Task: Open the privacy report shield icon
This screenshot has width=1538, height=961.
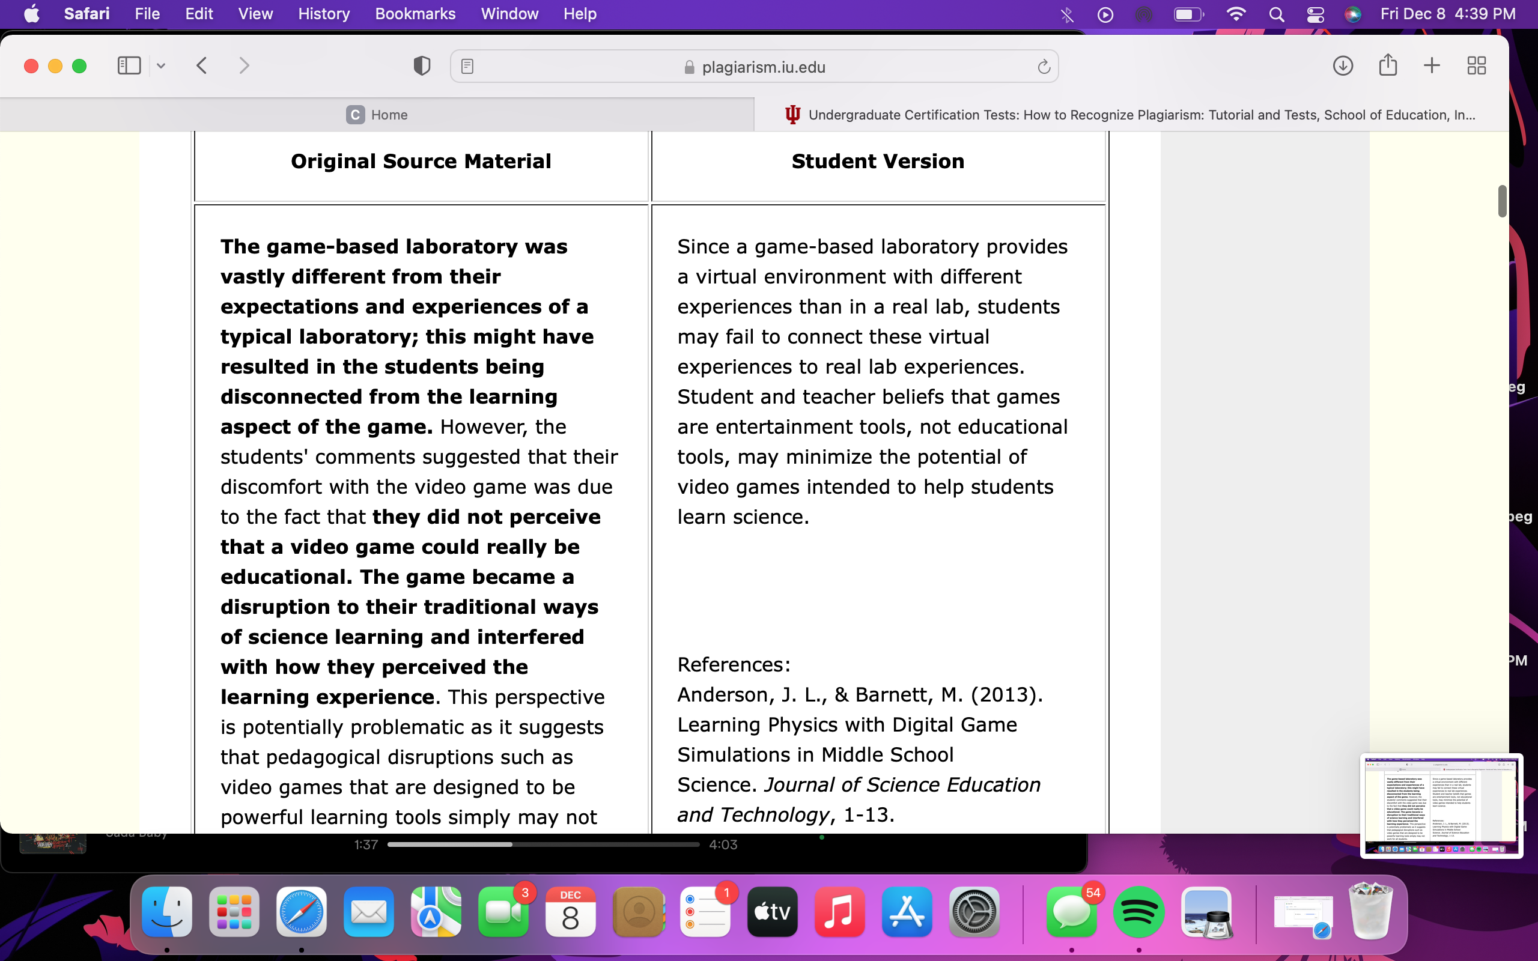Action: coord(421,66)
